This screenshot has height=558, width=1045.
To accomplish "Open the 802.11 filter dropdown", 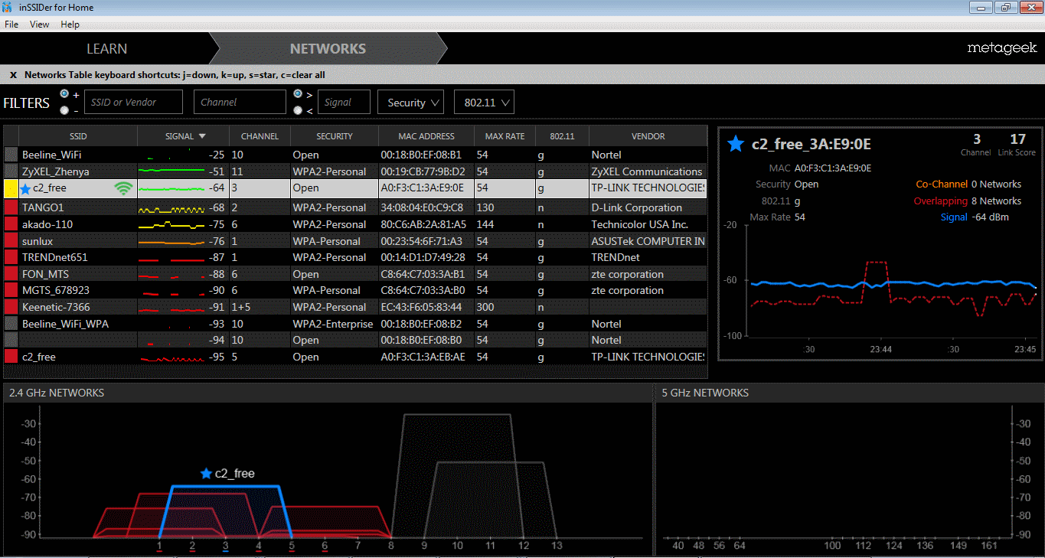I will (x=484, y=103).
